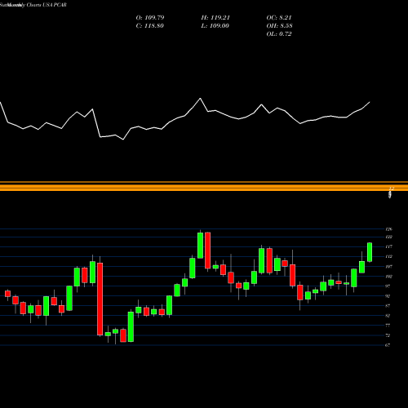The image size is (408, 408).
Task: Click the 102 price axis label
Action: [388, 277]
